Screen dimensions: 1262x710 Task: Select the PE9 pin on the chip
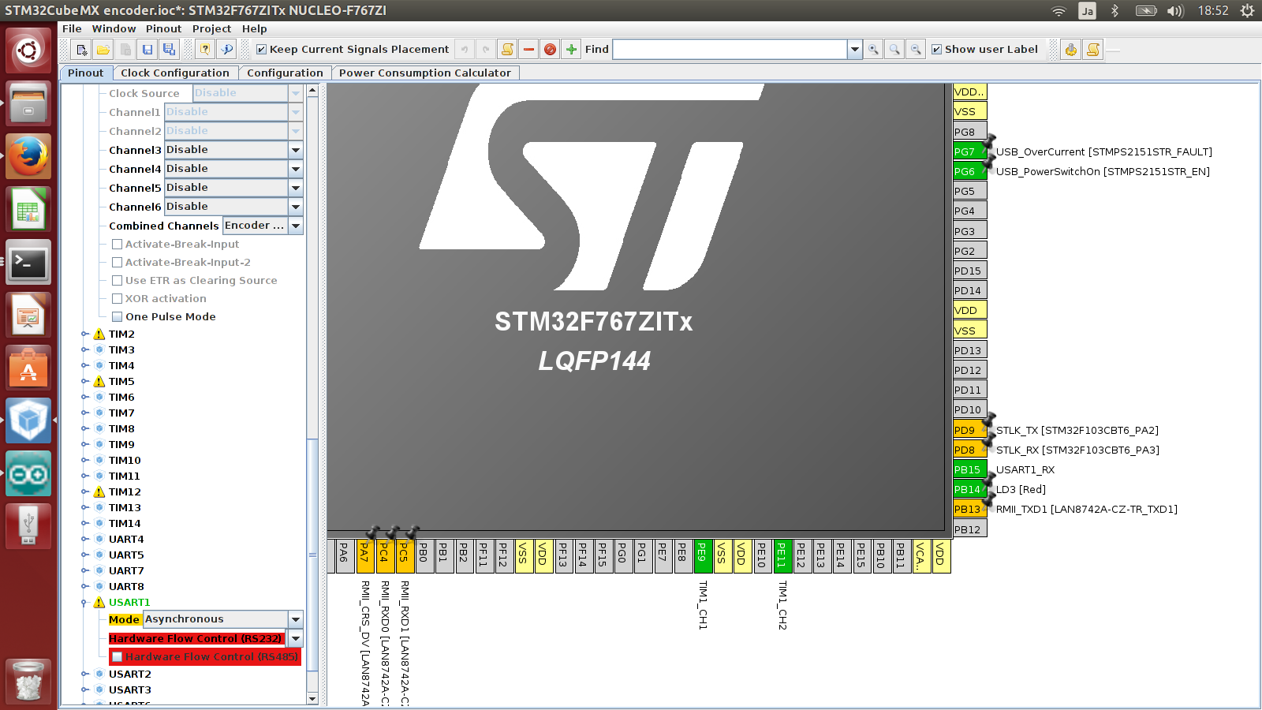tap(701, 556)
